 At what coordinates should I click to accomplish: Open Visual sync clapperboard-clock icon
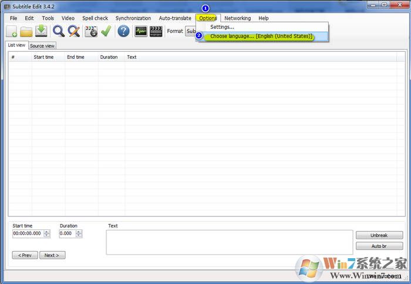coord(91,31)
